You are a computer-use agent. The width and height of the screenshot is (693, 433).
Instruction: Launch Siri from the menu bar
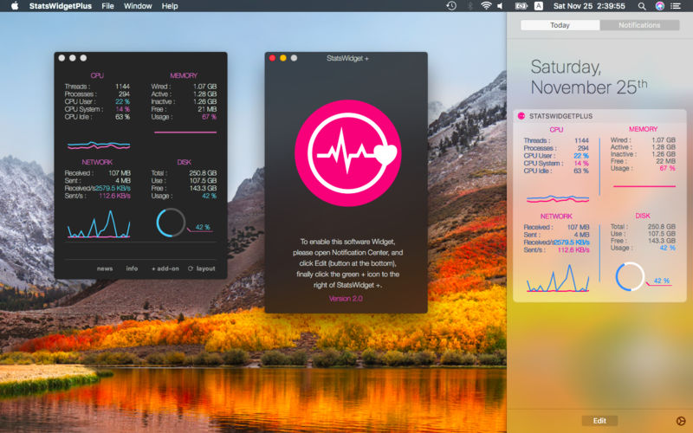coord(660,6)
